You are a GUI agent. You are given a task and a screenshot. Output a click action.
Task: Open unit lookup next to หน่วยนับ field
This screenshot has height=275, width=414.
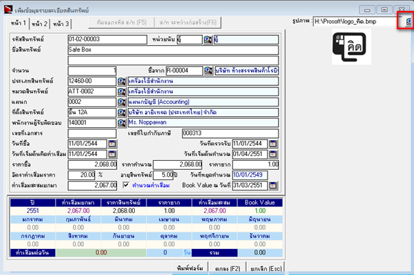tap(208, 40)
